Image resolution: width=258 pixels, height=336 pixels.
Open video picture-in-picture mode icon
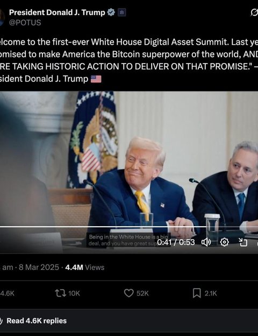(243, 242)
